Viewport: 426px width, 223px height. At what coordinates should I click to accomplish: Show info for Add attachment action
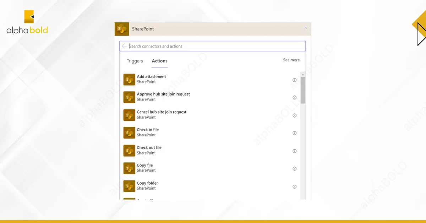(294, 80)
